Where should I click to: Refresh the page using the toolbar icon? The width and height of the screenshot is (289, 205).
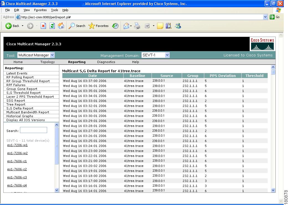coord(52,26)
